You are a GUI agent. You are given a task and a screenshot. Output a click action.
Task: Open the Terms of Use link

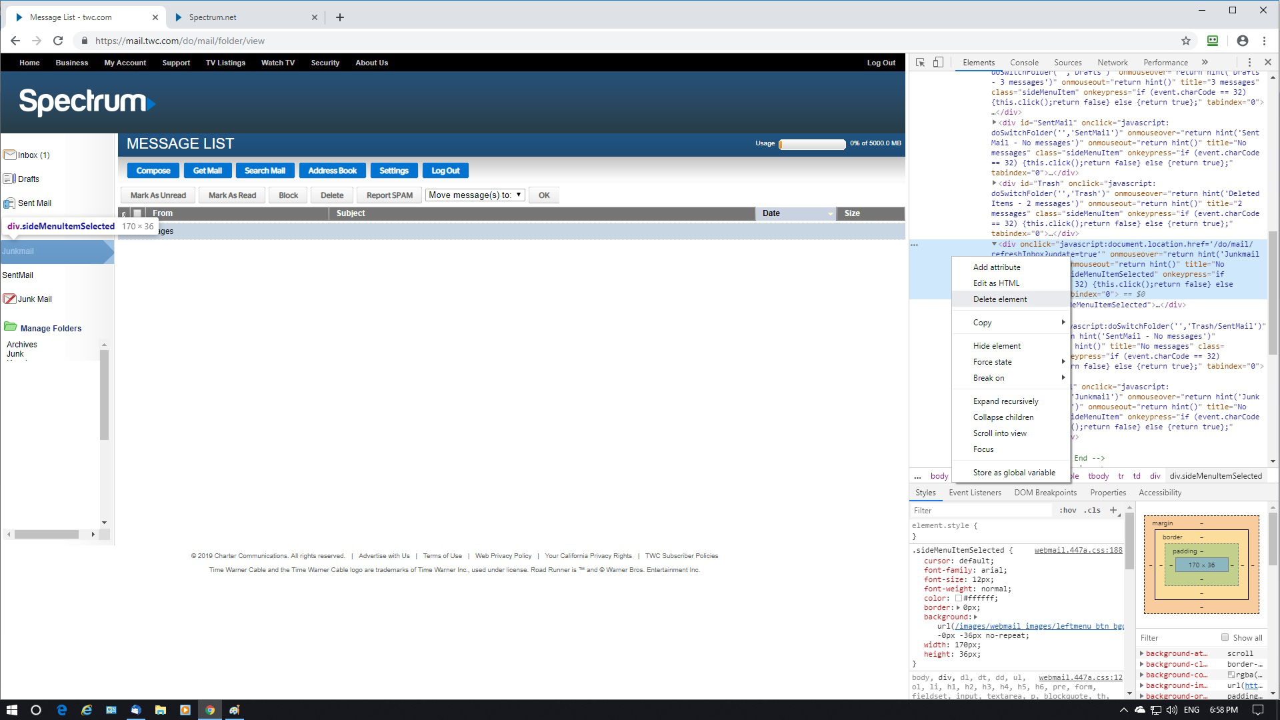pos(442,555)
